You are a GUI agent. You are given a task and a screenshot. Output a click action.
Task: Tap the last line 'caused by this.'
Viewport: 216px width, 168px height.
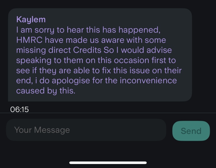[46, 91]
